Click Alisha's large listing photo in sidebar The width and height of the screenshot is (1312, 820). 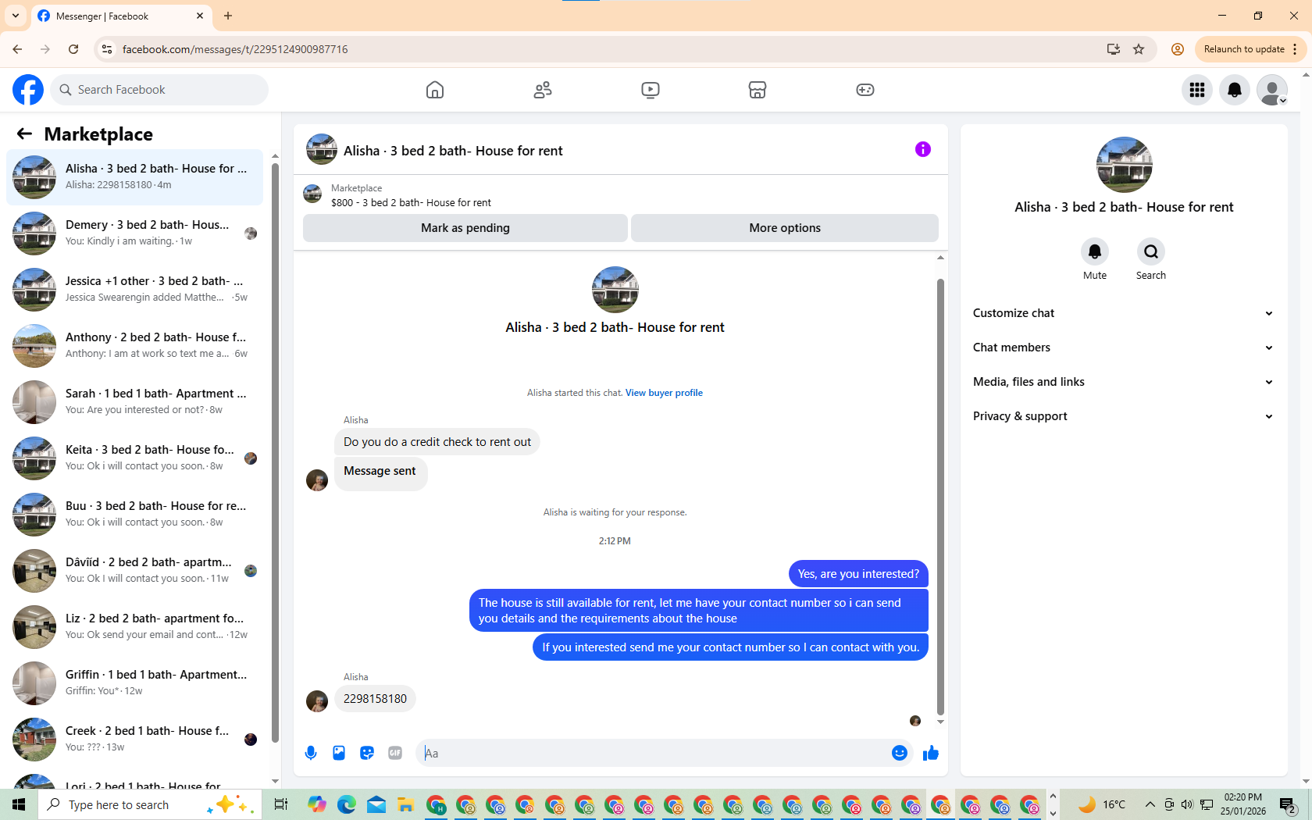[1125, 165]
